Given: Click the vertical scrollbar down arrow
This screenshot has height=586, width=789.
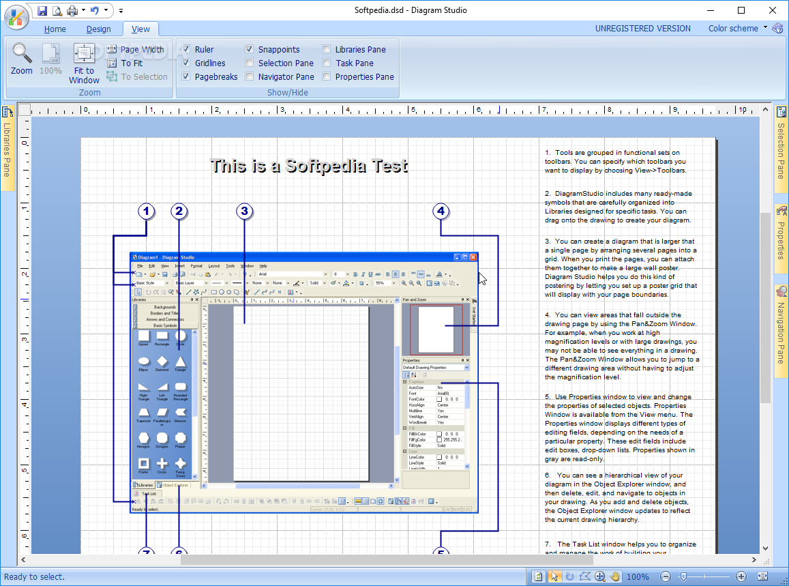Looking at the screenshot, I should pos(765,548).
